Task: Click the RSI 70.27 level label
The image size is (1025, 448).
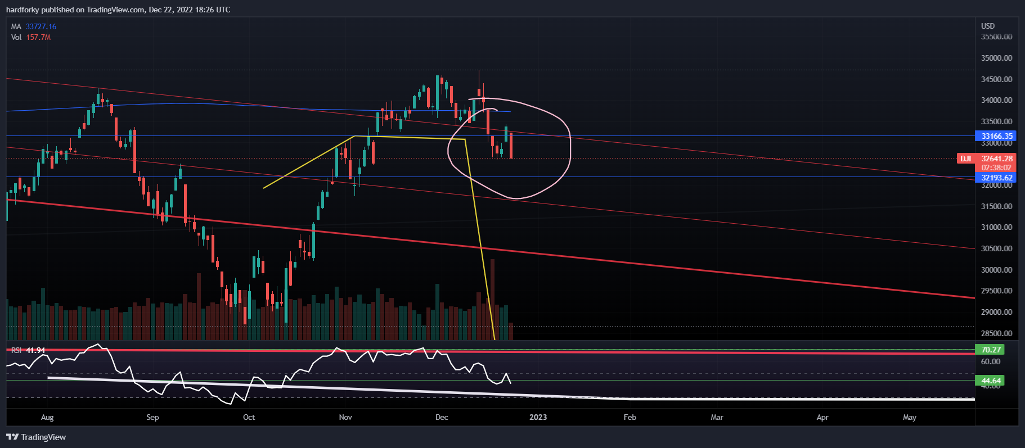Action: 990,350
